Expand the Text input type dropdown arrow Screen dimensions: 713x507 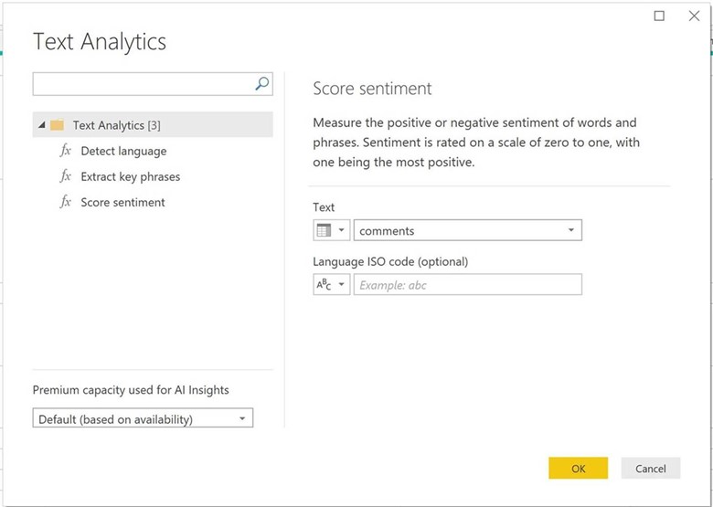coord(342,231)
